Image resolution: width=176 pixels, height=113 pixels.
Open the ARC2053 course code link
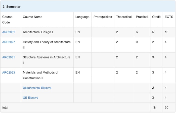point(9,73)
